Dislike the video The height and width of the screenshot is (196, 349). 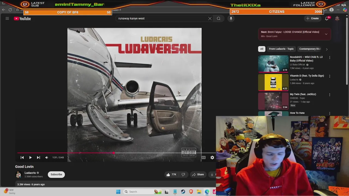point(183,174)
